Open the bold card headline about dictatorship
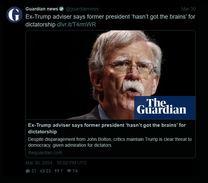 (107, 128)
